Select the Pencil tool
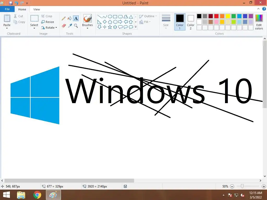Image resolution: width=267 pixels, height=200 pixels. [64, 18]
